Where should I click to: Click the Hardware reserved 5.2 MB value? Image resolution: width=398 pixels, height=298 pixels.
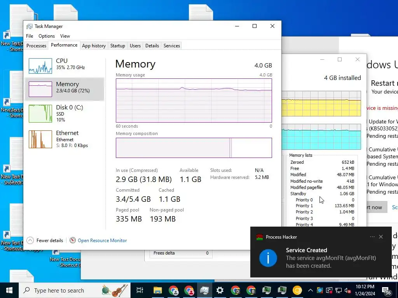point(262,177)
